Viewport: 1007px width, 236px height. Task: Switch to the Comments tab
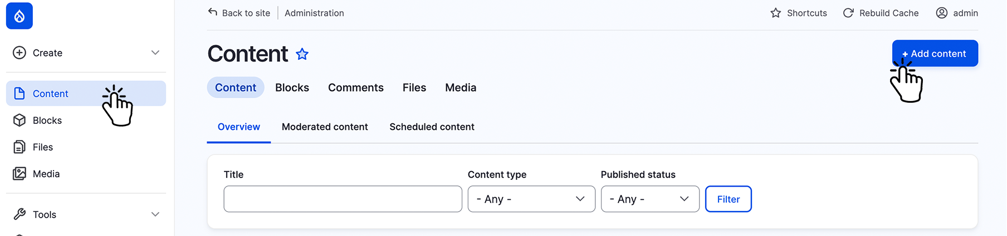355,88
